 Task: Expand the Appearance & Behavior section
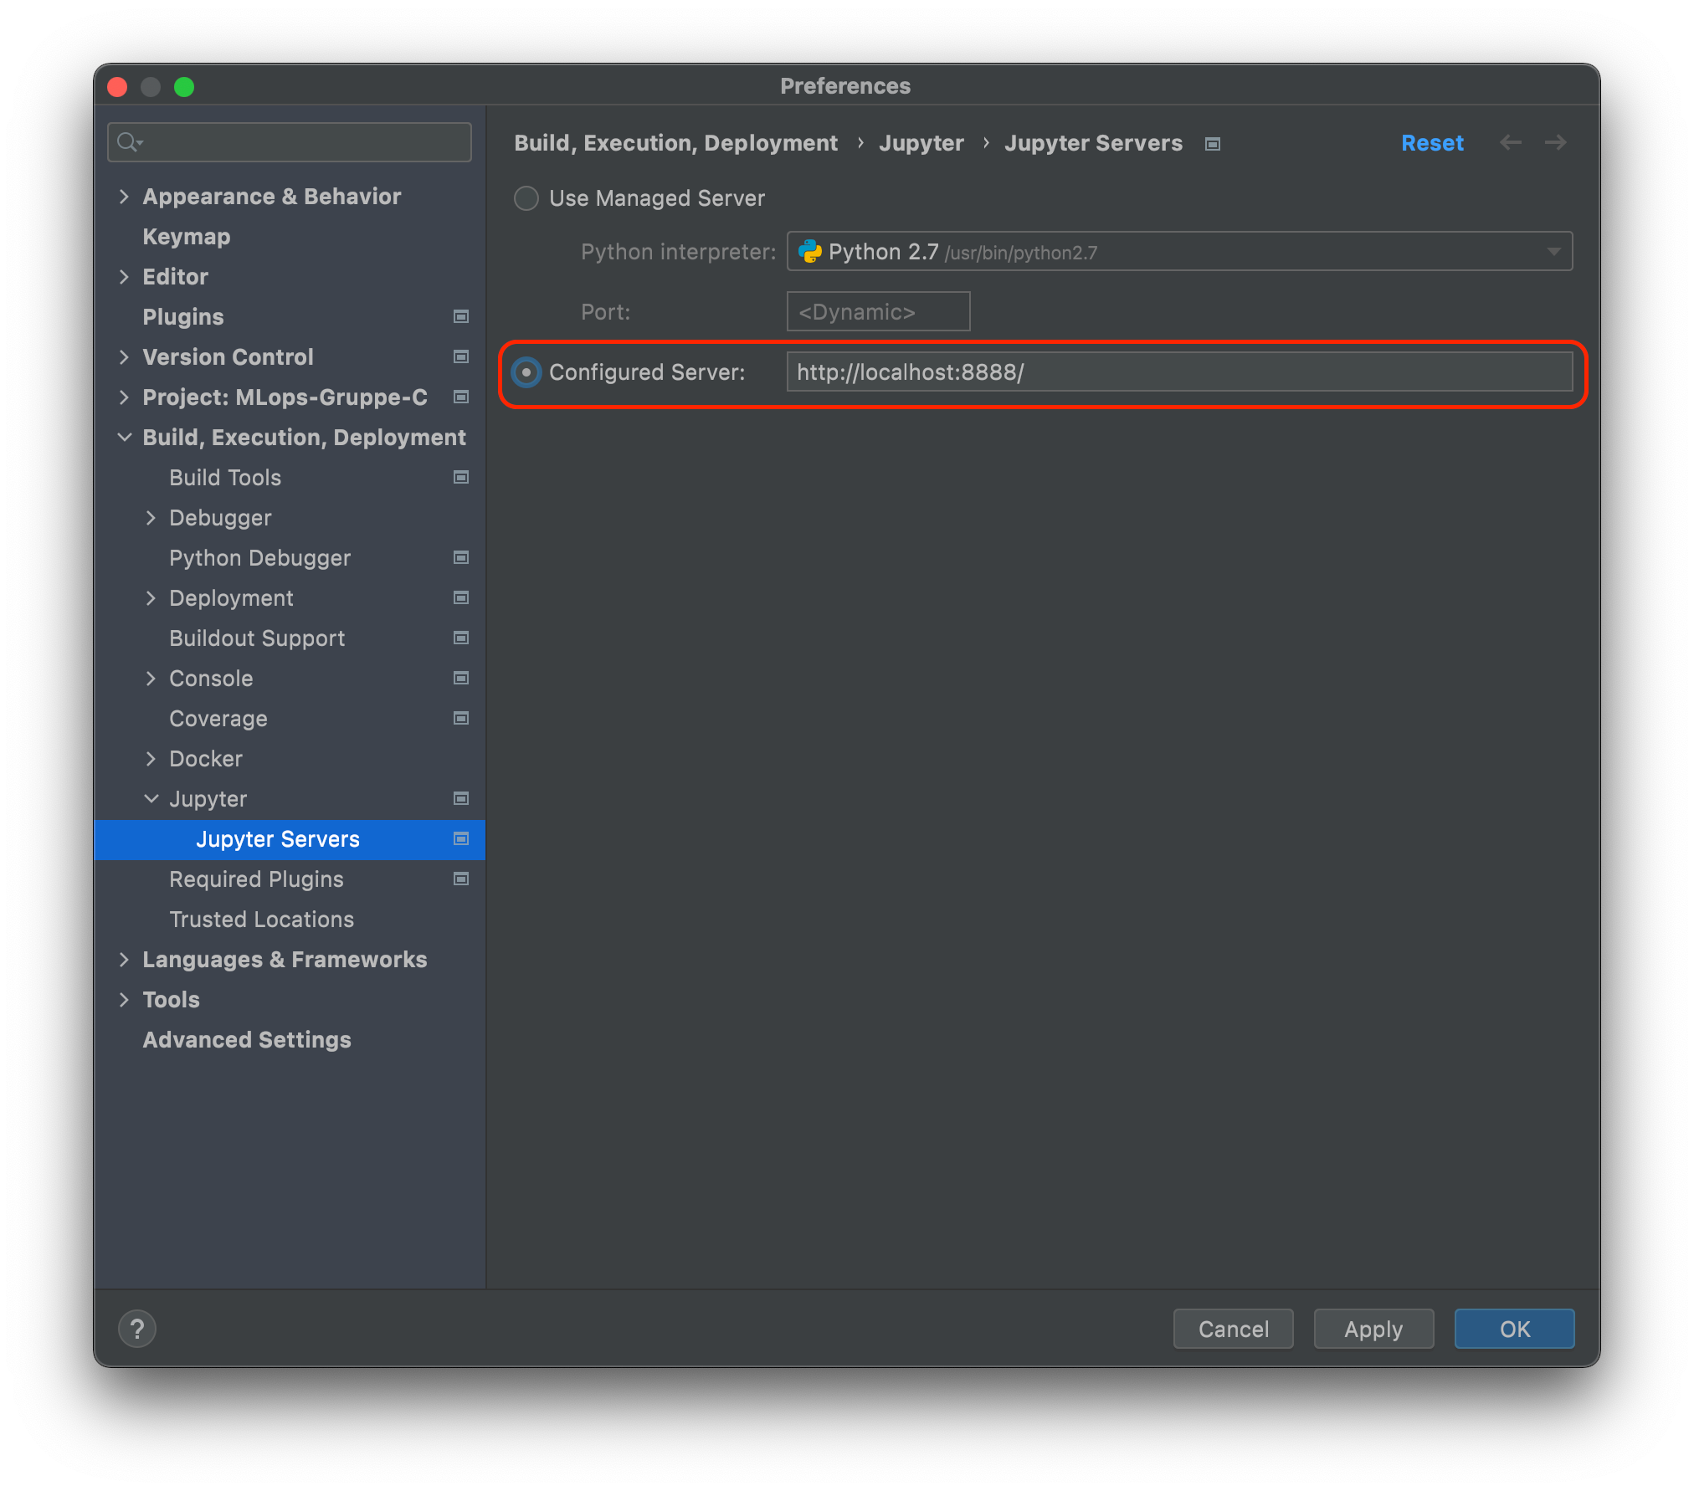(x=124, y=197)
